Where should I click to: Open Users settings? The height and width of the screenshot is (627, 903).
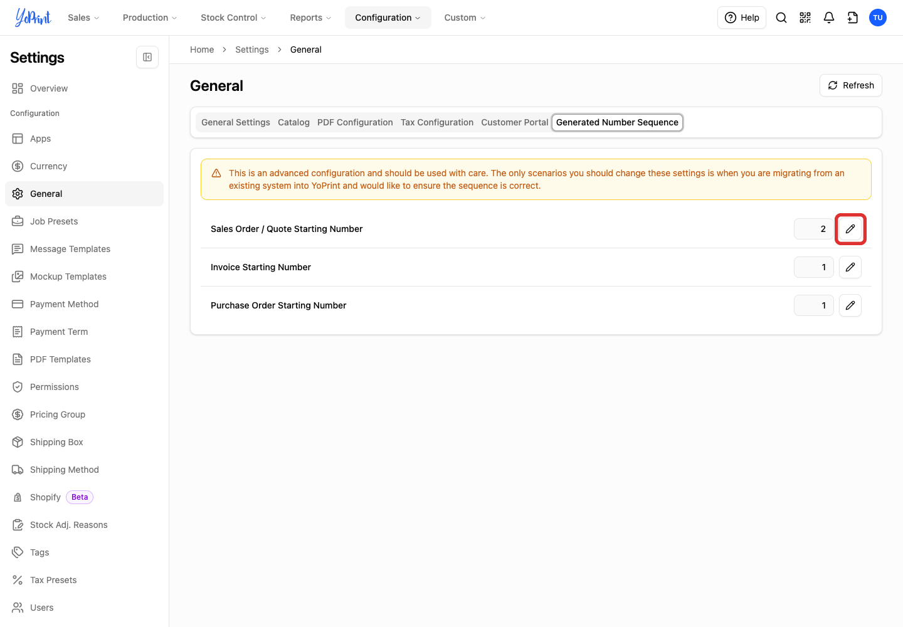[84, 608]
